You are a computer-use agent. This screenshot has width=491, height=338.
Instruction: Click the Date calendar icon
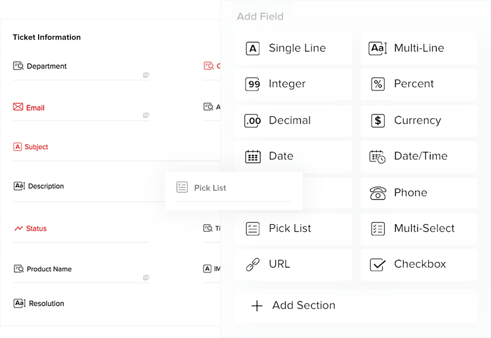click(x=252, y=156)
